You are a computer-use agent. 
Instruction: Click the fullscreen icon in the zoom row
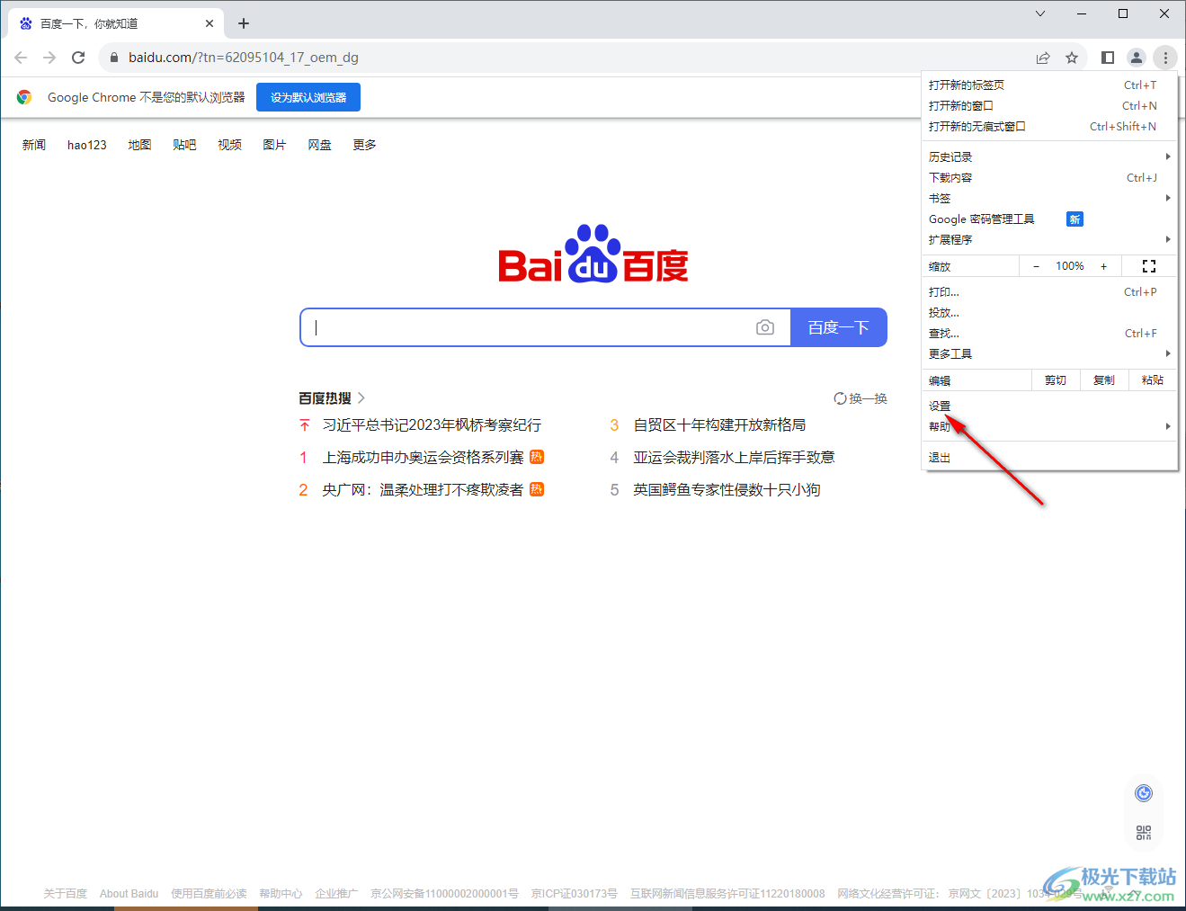tap(1149, 266)
